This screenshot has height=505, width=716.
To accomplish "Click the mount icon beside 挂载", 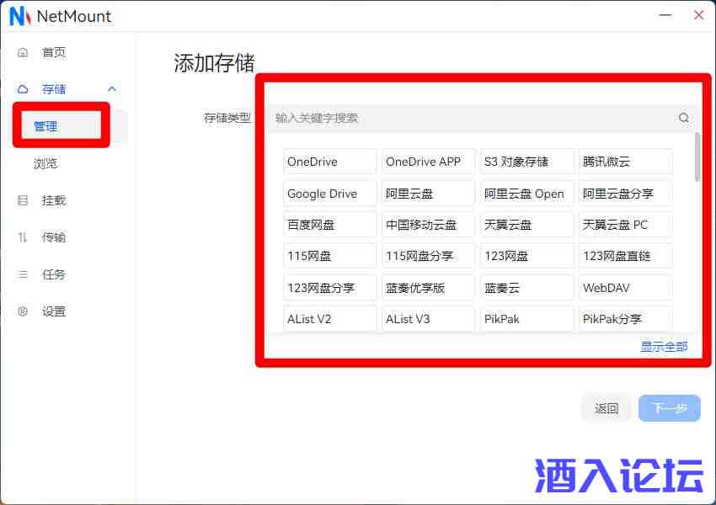I will click(x=23, y=200).
